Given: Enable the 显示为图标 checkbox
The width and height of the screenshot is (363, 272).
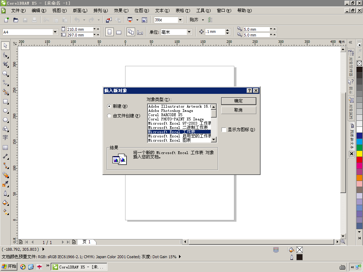Looking at the screenshot, I should click(224, 130).
